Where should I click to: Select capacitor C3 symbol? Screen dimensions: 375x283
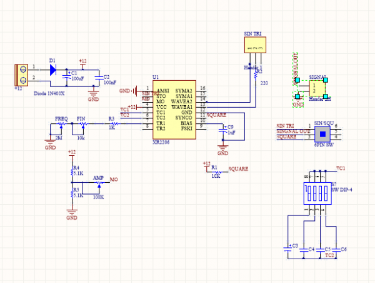coord(287,249)
